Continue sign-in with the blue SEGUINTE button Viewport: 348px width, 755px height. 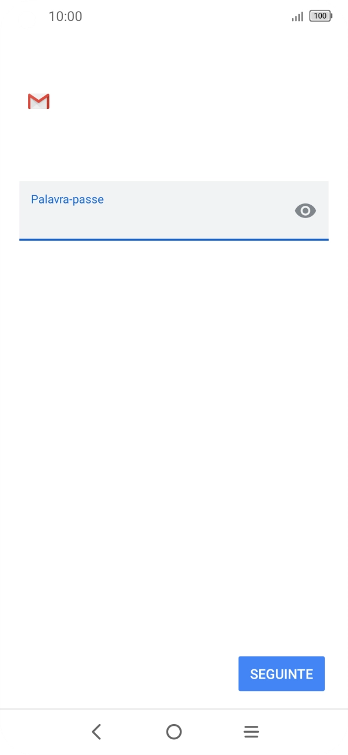(282, 674)
